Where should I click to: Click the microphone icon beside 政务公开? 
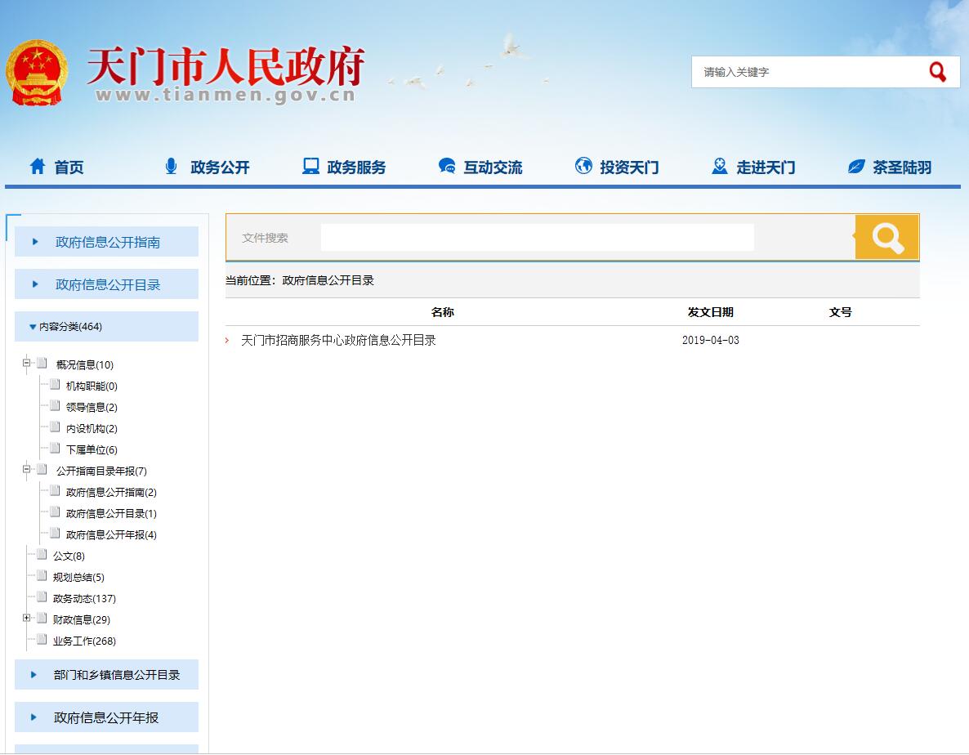[x=171, y=167]
